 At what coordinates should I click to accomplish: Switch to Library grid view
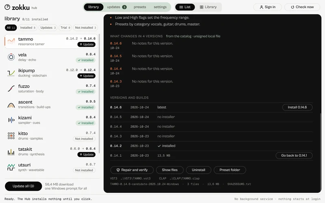click(208, 7)
